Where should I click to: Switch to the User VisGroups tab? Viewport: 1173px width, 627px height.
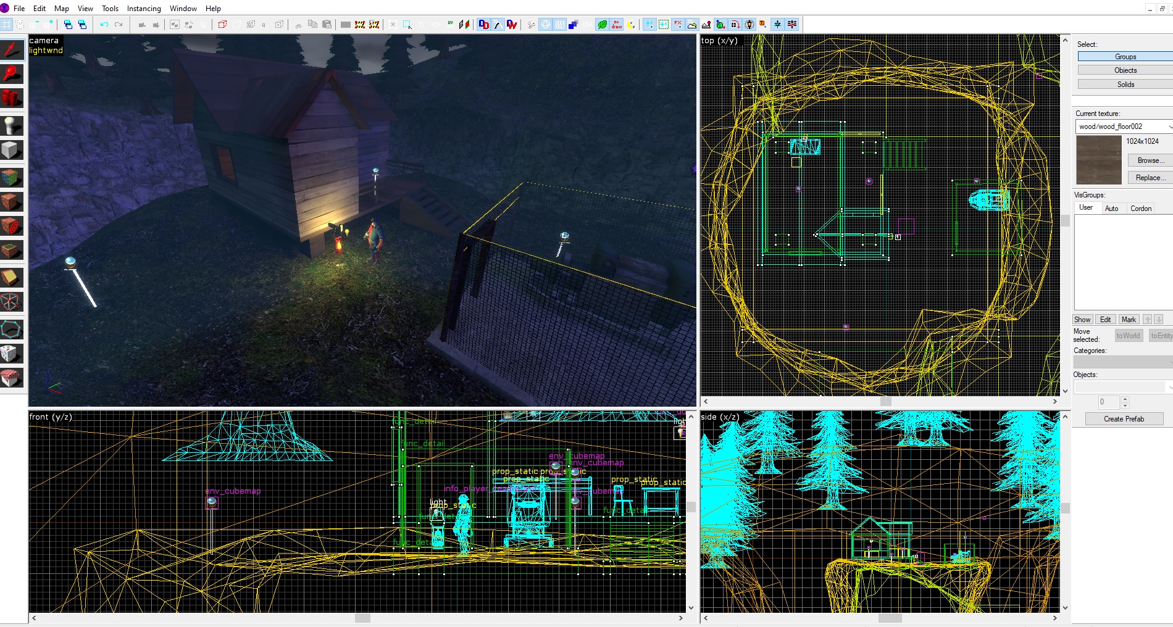pyautogui.click(x=1086, y=208)
